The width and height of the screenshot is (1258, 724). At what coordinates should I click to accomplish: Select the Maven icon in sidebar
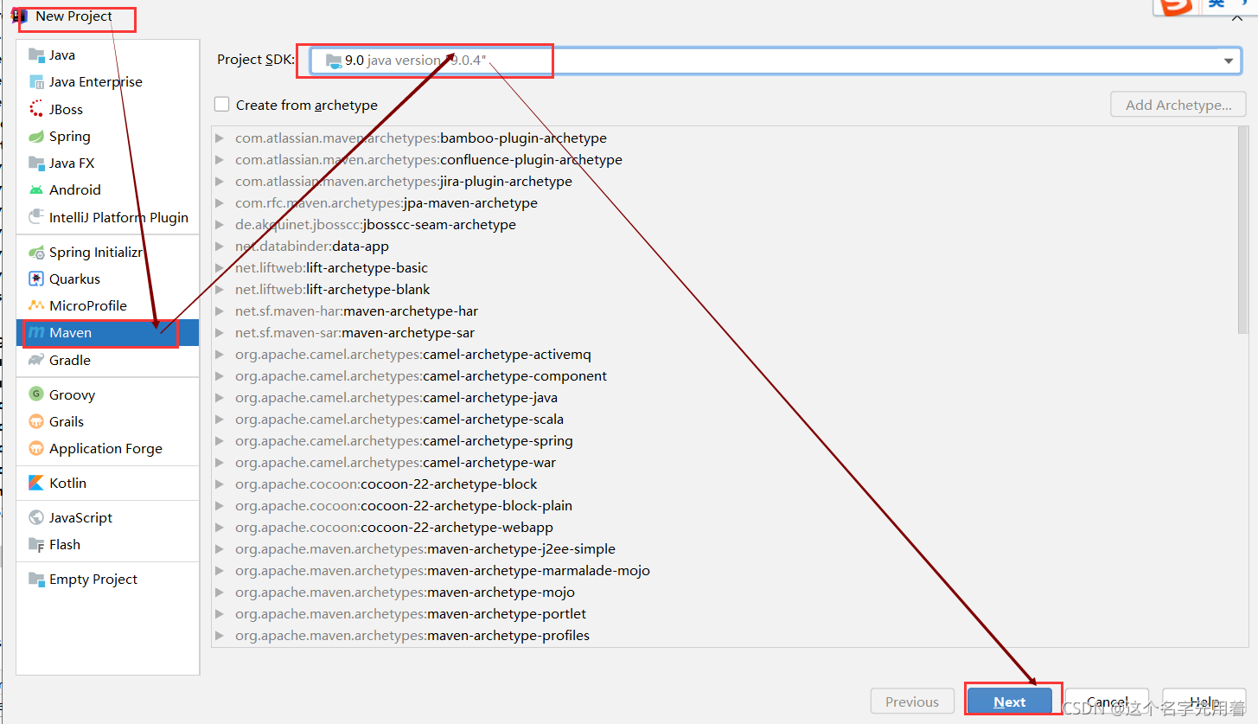coord(36,333)
